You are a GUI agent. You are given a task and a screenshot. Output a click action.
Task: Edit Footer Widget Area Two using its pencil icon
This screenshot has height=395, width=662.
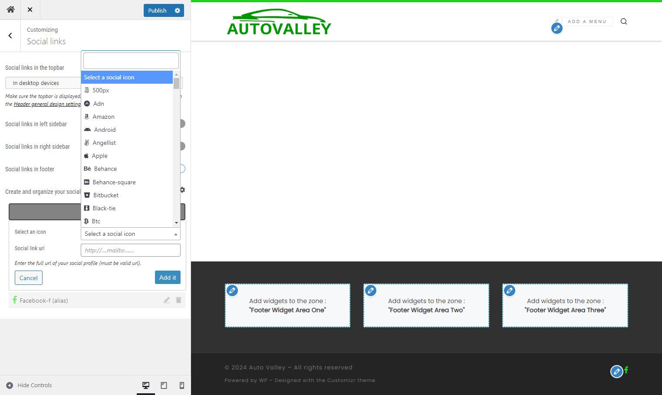click(371, 291)
